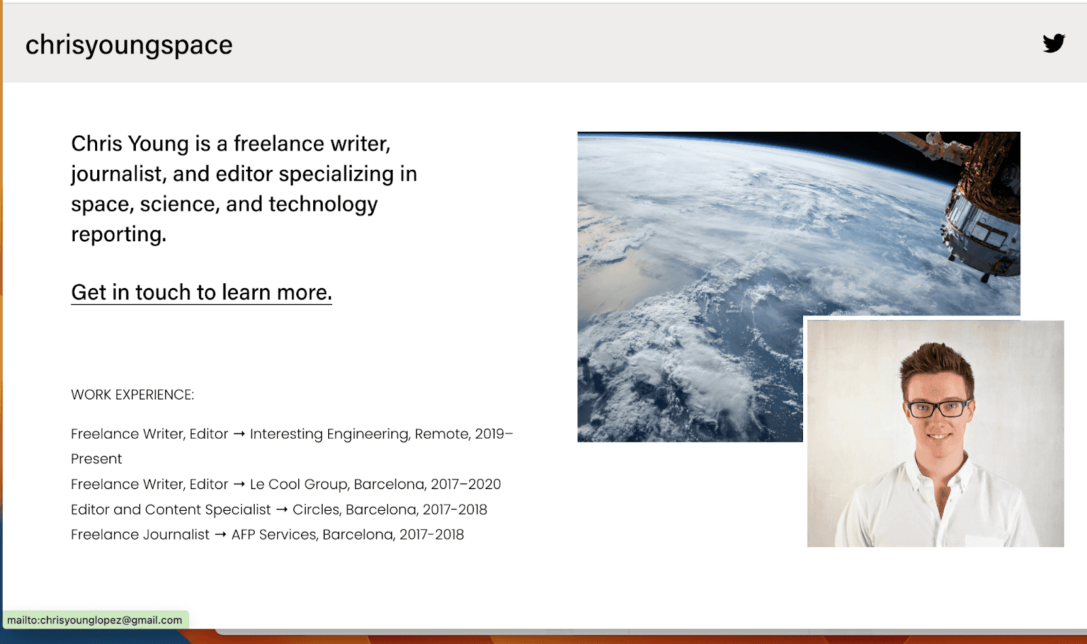The height and width of the screenshot is (644, 1087).
Task: Click the Interesting Engineering work experience entry
Action: 292,433
